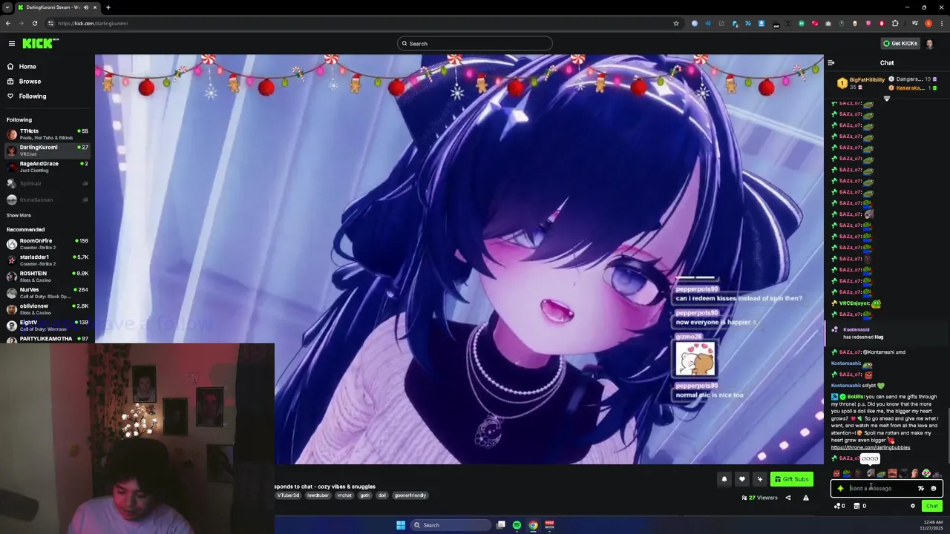Open channel points balance
The width and height of the screenshot is (950, 534).
pos(840,506)
